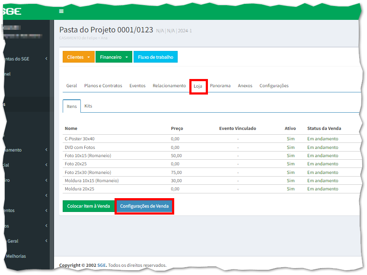Click the 50,00 price value
The height and width of the screenshot is (275, 367).
tap(176, 155)
